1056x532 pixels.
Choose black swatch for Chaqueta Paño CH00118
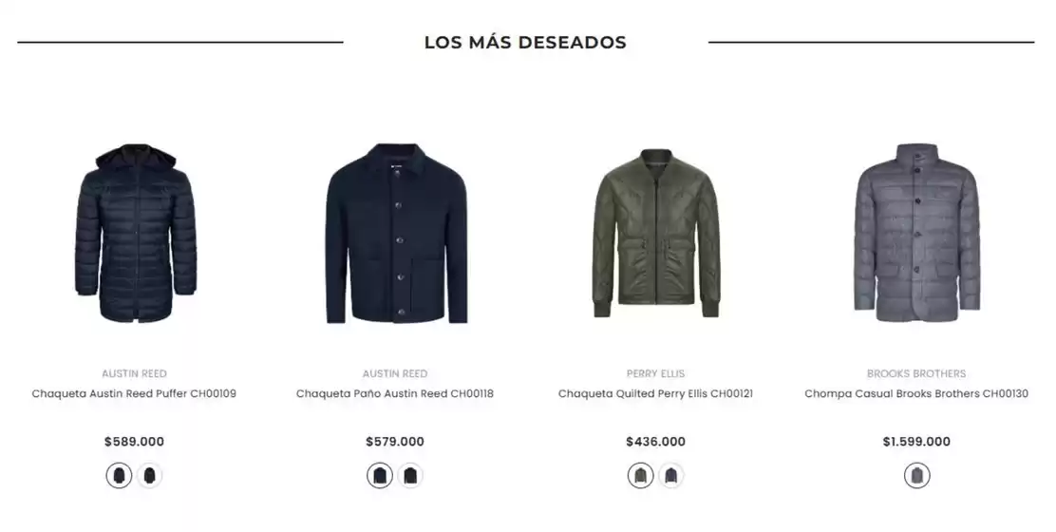click(410, 475)
